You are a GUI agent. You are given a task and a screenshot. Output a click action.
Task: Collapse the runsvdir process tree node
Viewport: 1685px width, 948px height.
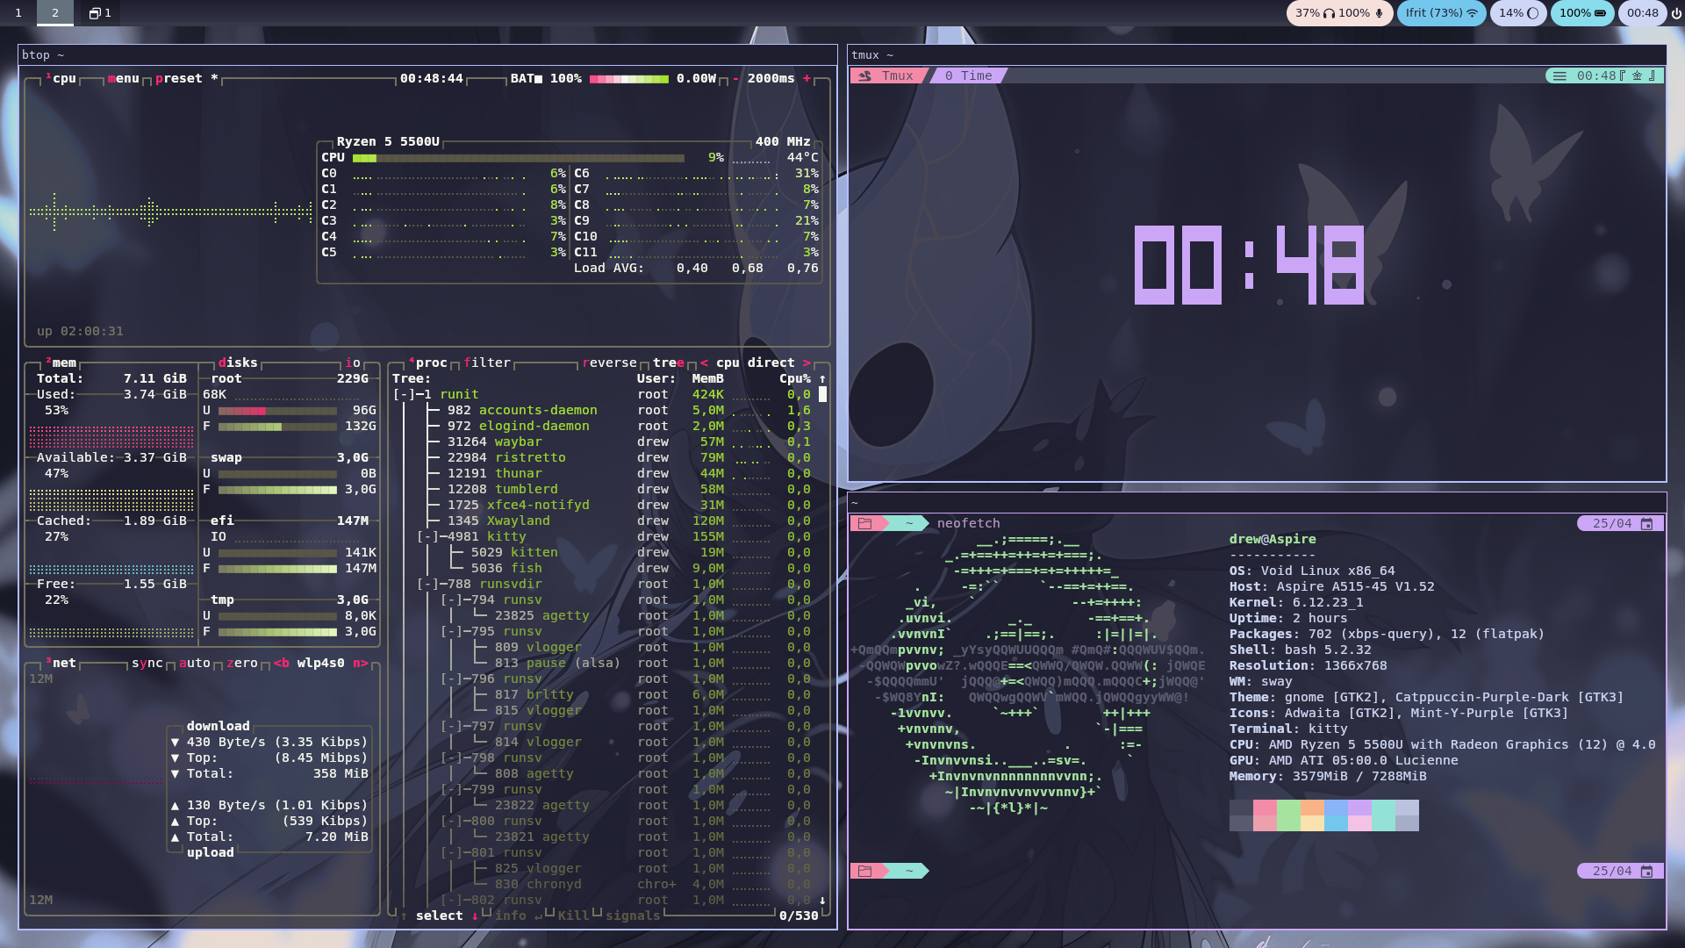(427, 584)
